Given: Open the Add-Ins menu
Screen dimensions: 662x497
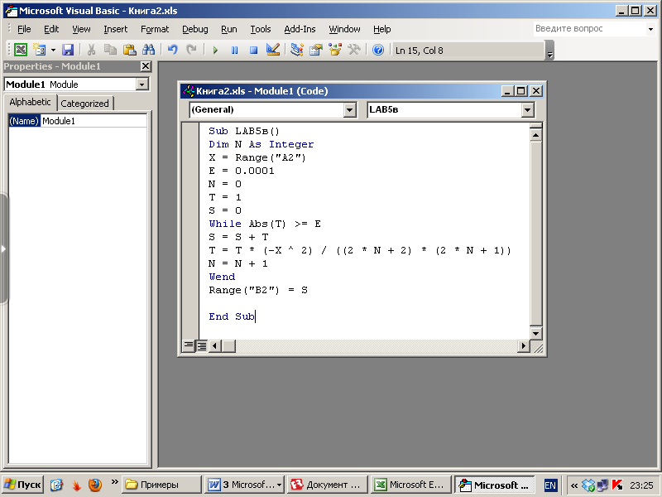Looking at the screenshot, I should pyautogui.click(x=300, y=29).
